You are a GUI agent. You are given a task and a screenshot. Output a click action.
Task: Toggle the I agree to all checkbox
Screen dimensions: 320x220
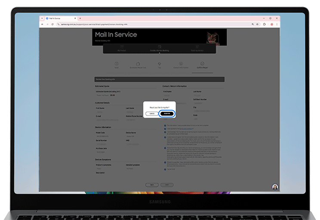(x=165, y=169)
